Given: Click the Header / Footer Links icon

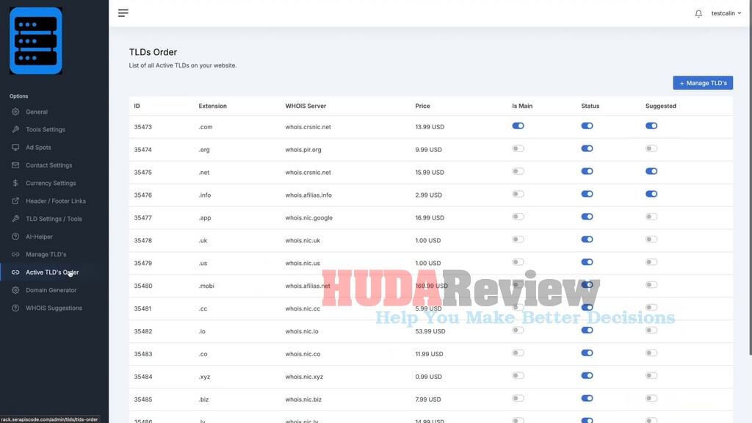Looking at the screenshot, I should pos(15,201).
